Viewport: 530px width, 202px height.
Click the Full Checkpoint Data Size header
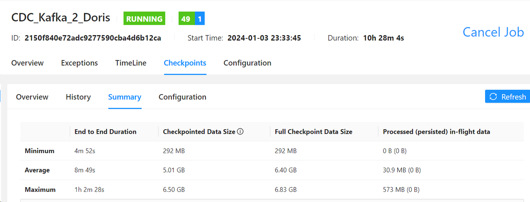point(313,132)
